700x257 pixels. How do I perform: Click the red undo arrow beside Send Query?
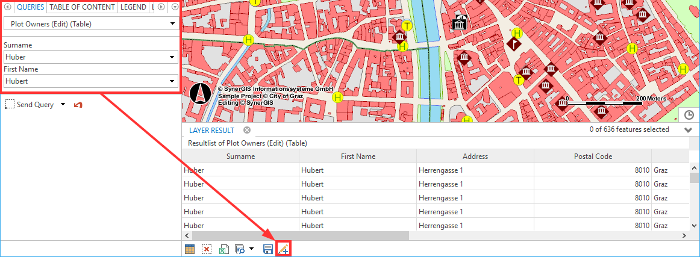pos(78,105)
